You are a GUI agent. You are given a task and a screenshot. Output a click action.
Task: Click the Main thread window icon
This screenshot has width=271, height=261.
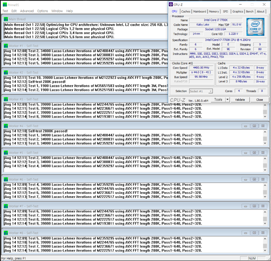pos(6,19)
